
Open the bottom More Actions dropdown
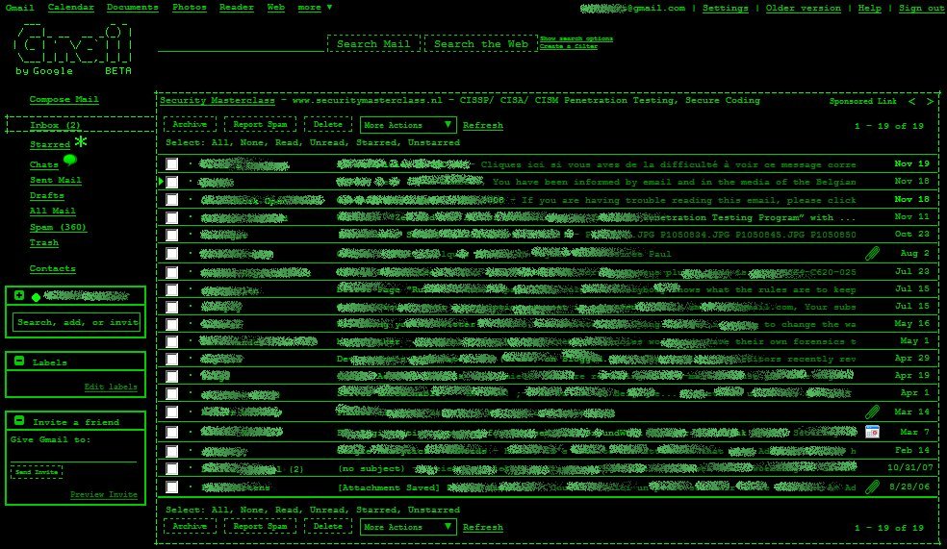408,527
